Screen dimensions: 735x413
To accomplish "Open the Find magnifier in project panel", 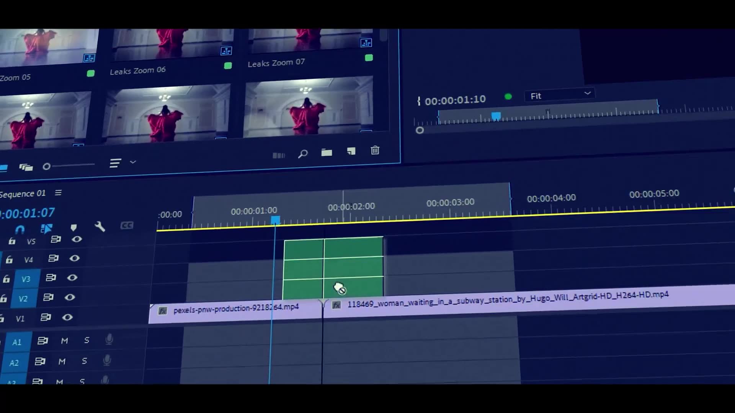I will pyautogui.click(x=303, y=154).
